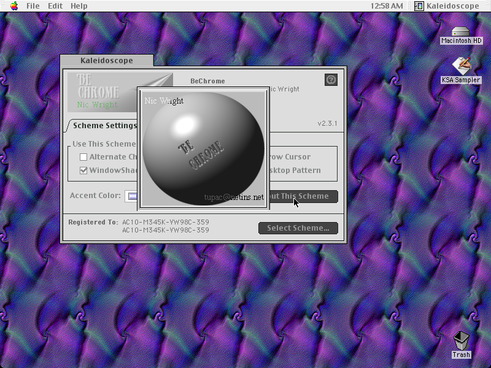This screenshot has height=368, width=491.
Task: Uncheck the WindowShade checkbox
Action: (83, 171)
